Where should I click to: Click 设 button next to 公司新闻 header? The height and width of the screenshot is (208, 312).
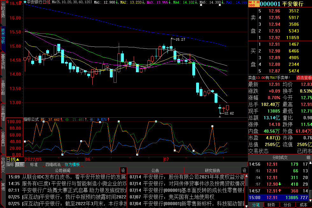[x=123, y=170]
